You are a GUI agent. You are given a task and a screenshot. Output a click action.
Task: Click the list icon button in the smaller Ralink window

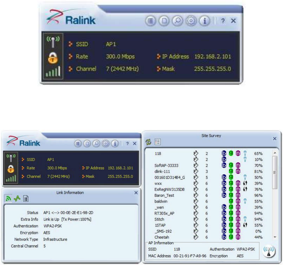click(x=78, y=144)
